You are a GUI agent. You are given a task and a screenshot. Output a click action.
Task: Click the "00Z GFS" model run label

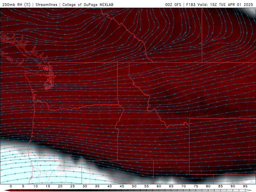[x=173, y=4]
